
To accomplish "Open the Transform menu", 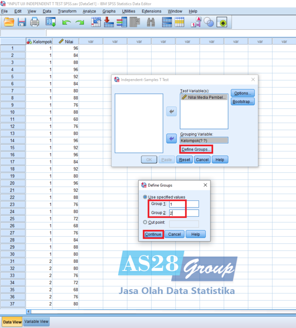I will (67, 11).
